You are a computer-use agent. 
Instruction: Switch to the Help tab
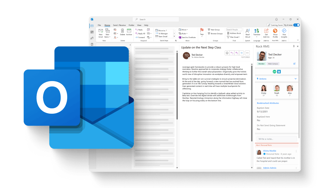pos(146,25)
